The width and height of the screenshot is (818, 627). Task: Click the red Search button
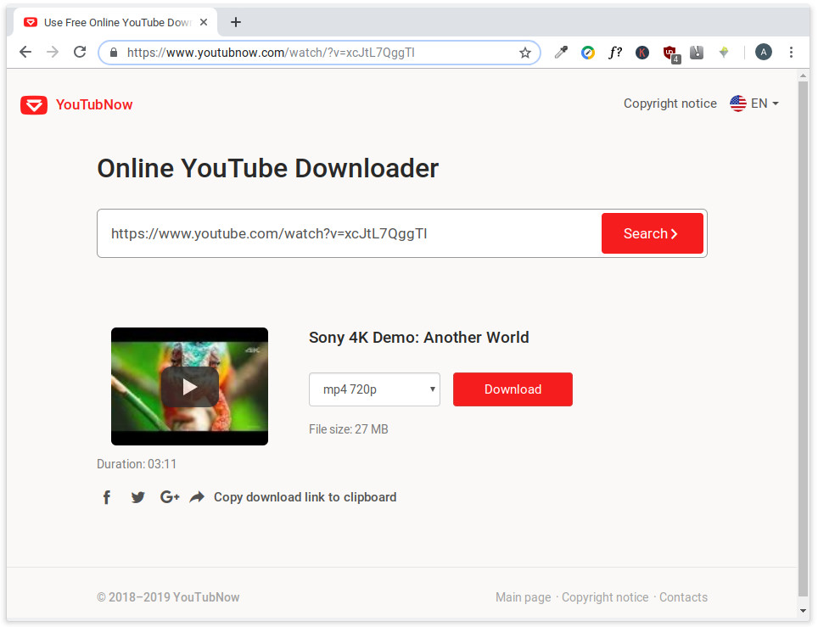[652, 233]
